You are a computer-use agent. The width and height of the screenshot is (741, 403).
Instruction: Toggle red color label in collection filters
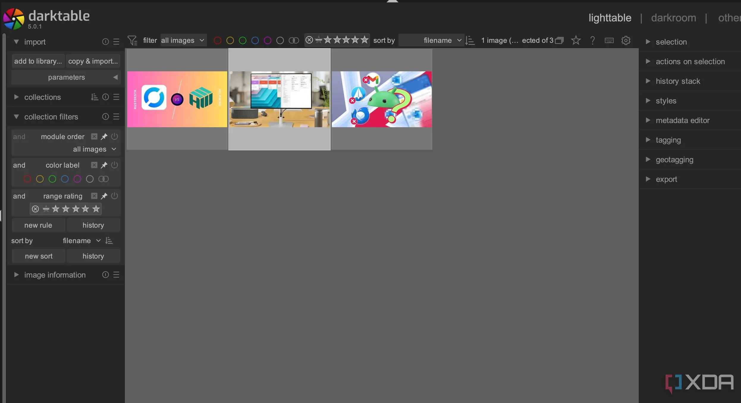[27, 179]
